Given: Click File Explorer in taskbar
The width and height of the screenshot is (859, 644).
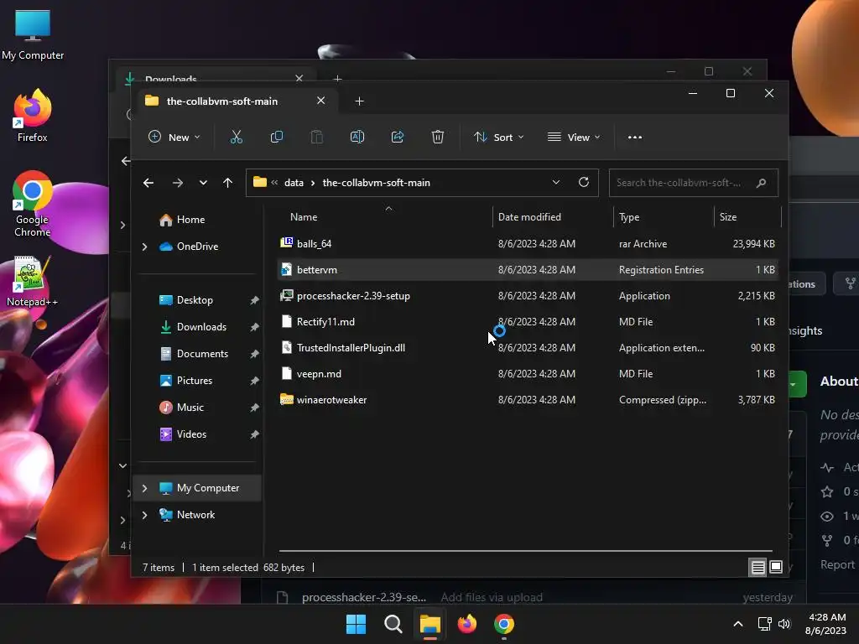Looking at the screenshot, I should coord(430,624).
